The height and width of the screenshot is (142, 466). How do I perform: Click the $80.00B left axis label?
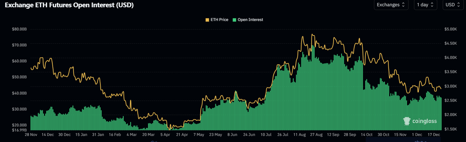19,29
